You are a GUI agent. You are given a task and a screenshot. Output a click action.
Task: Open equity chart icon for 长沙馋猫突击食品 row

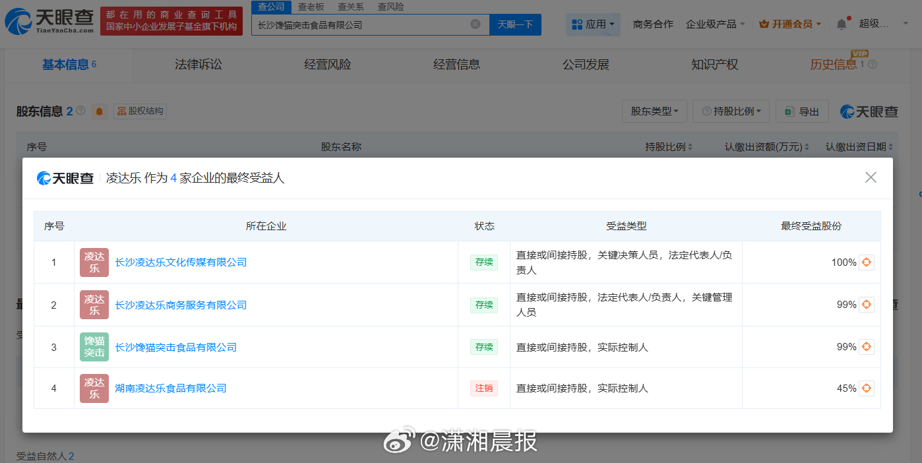point(867,347)
